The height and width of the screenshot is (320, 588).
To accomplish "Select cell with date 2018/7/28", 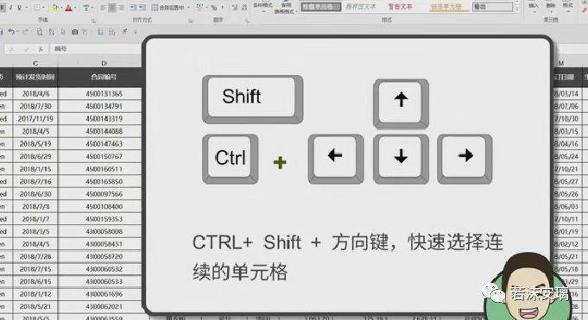I will [x=35, y=257].
